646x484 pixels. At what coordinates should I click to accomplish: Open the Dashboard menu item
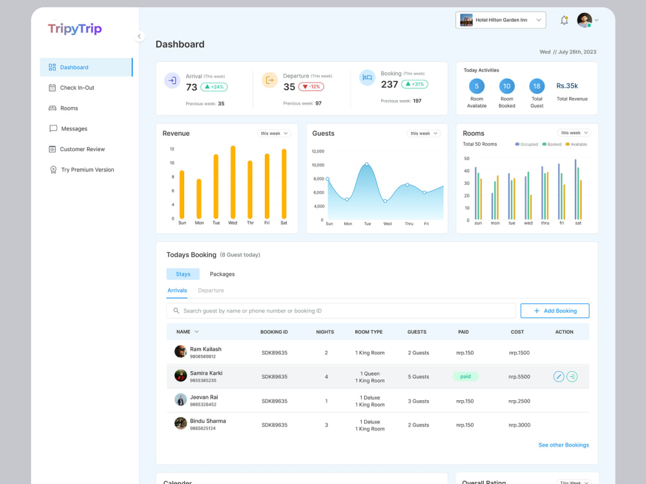coord(86,67)
